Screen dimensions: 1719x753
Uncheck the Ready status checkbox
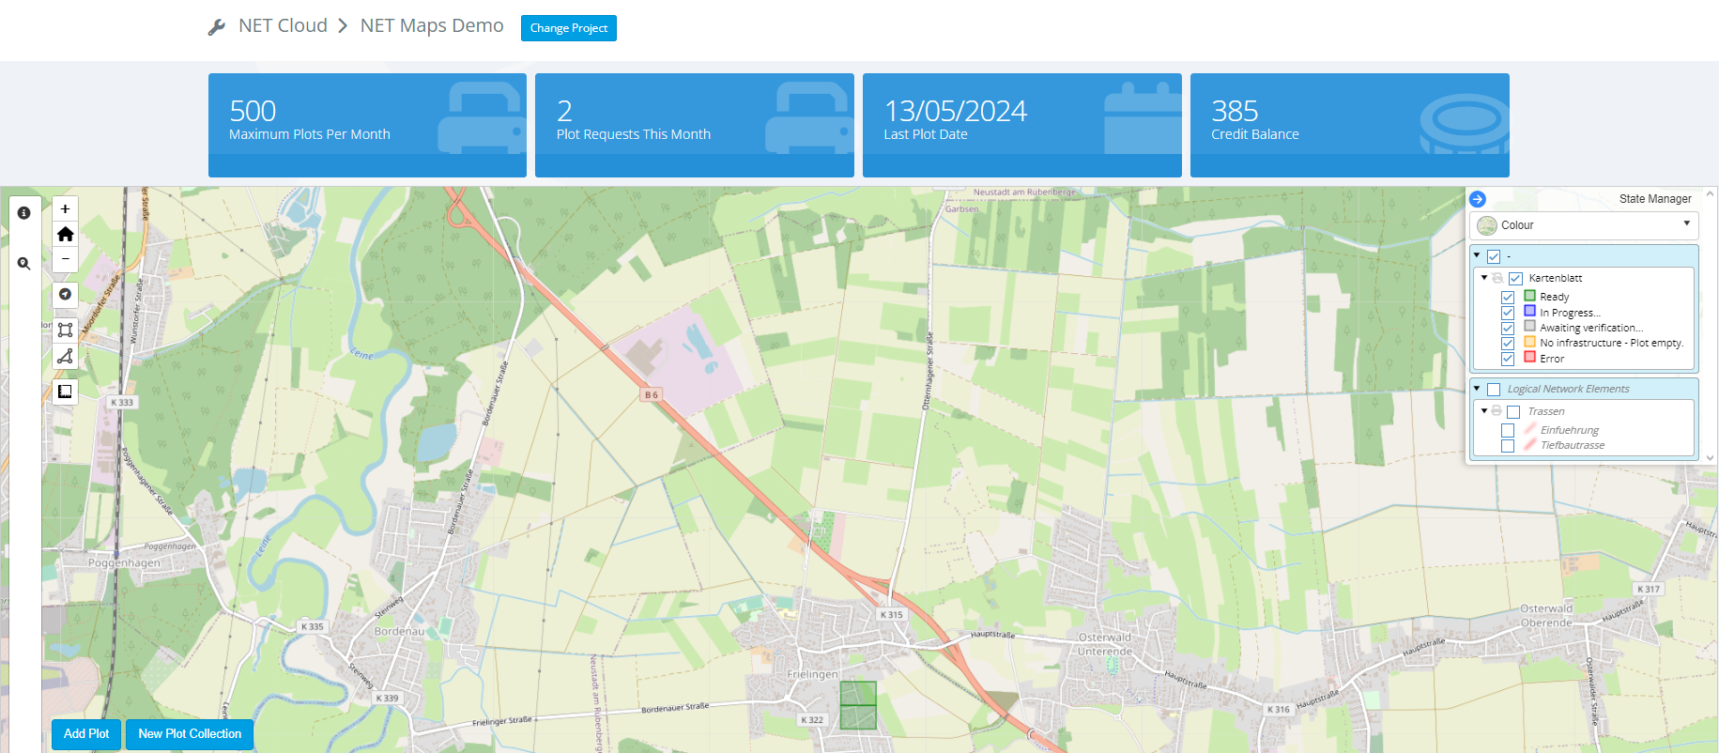(1508, 298)
